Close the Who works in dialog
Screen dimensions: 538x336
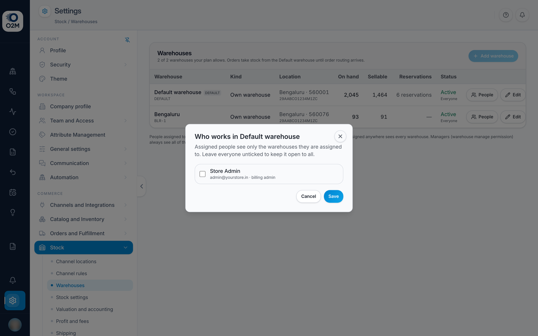point(340,136)
